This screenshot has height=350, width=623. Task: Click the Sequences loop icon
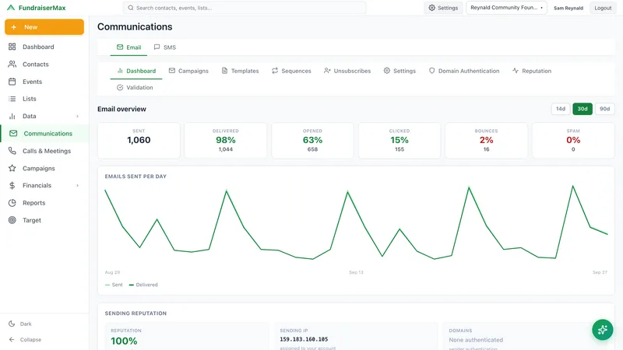[x=275, y=71]
